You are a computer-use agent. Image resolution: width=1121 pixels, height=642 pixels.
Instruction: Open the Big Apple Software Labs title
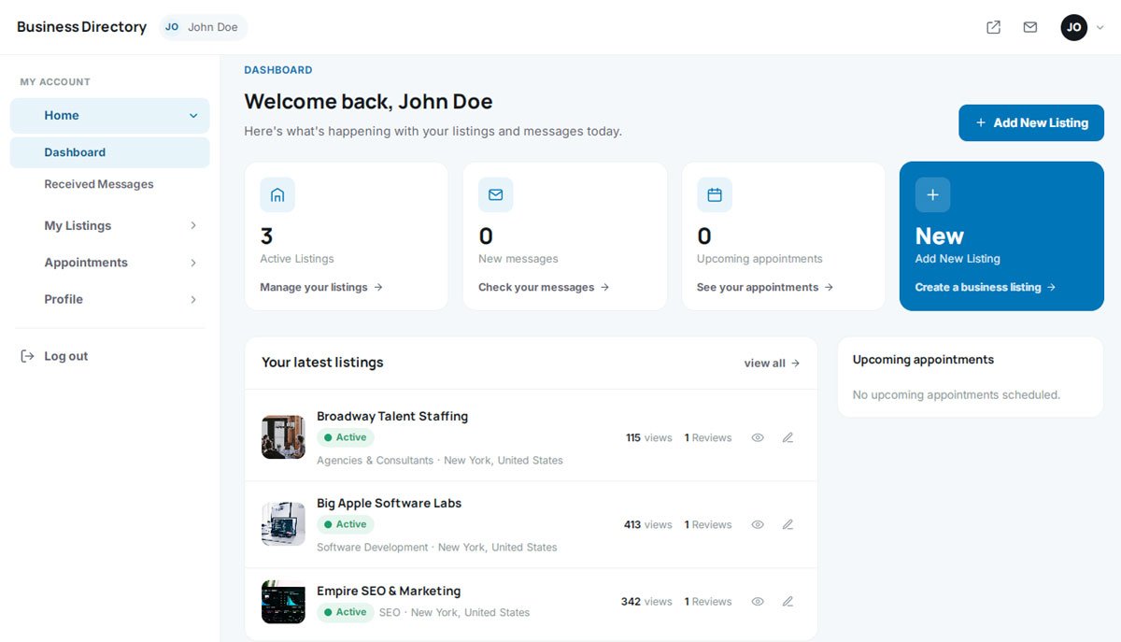[x=390, y=503]
